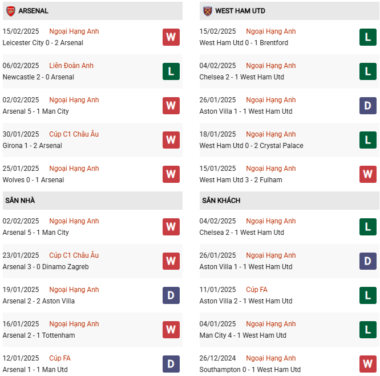380x376 pixels.
Task: Open the Sân Khách section header
Action: click(221, 201)
